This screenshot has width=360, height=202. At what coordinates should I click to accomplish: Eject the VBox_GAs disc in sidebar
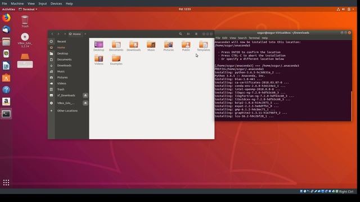[85, 103]
